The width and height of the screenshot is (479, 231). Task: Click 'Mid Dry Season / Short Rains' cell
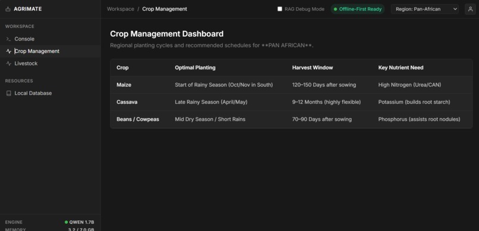point(210,119)
